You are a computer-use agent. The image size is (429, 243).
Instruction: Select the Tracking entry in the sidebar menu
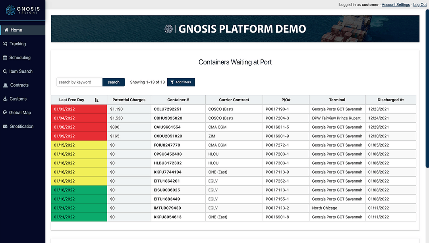coord(18,44)
